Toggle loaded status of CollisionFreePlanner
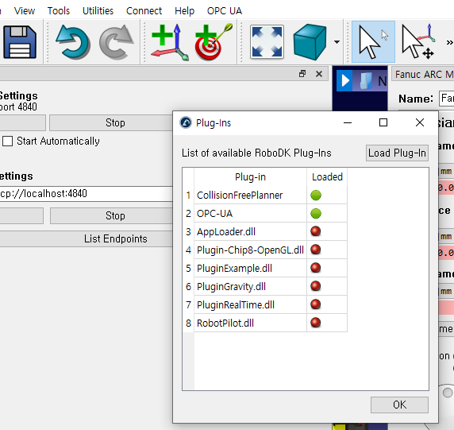Viewport: 454px width, 430px height. point(316,196)
